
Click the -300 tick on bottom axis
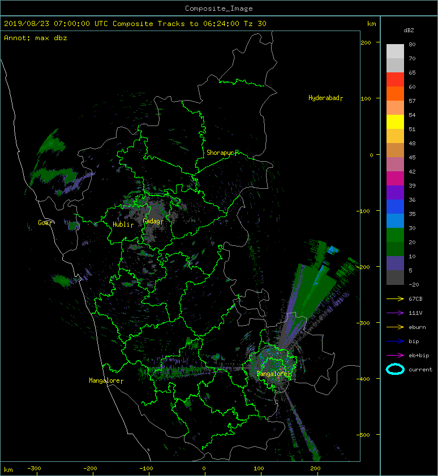34,469
